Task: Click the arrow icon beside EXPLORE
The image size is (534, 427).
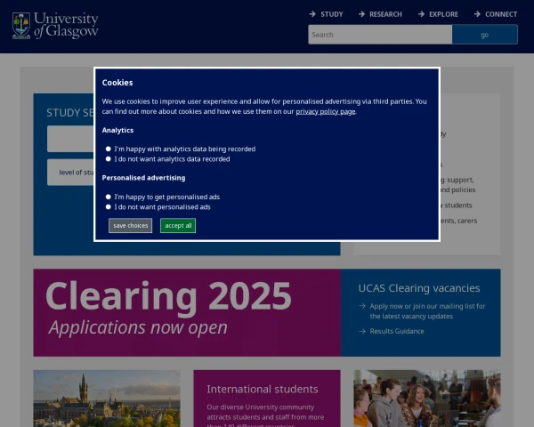Action: (x=421, y=14)
